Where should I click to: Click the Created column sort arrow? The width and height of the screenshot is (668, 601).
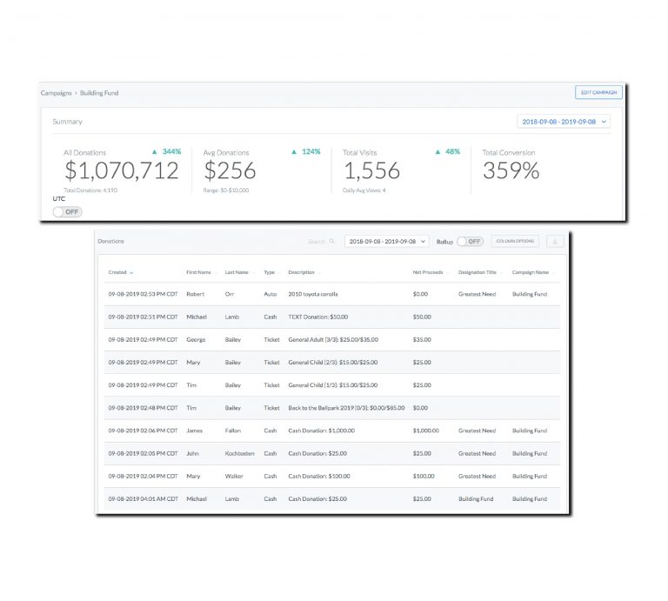coord(131,273)
